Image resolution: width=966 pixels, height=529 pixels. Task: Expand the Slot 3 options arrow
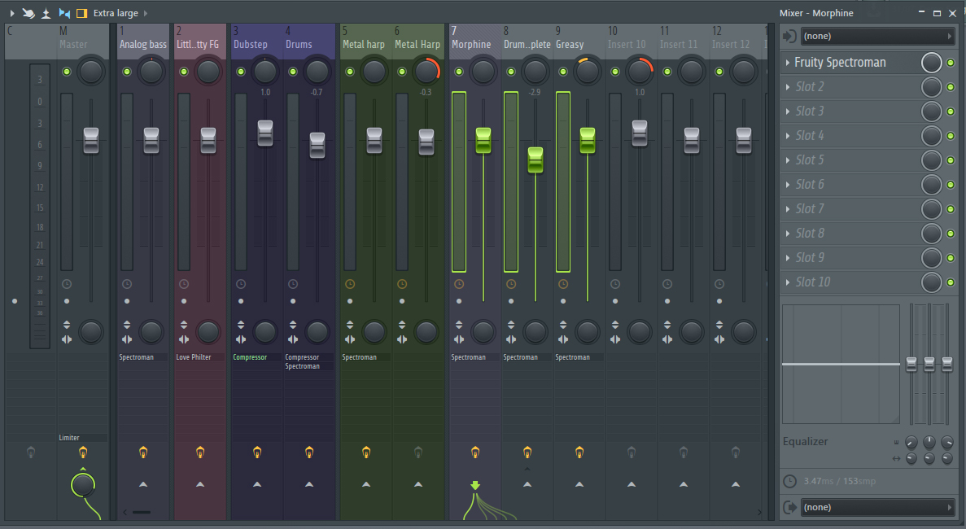click(787, 111)
